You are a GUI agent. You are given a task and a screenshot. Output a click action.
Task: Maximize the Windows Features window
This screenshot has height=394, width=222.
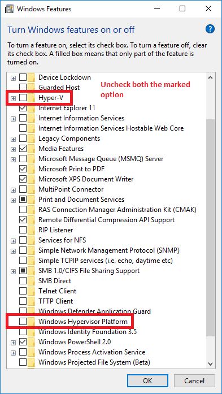click(182, 9)
